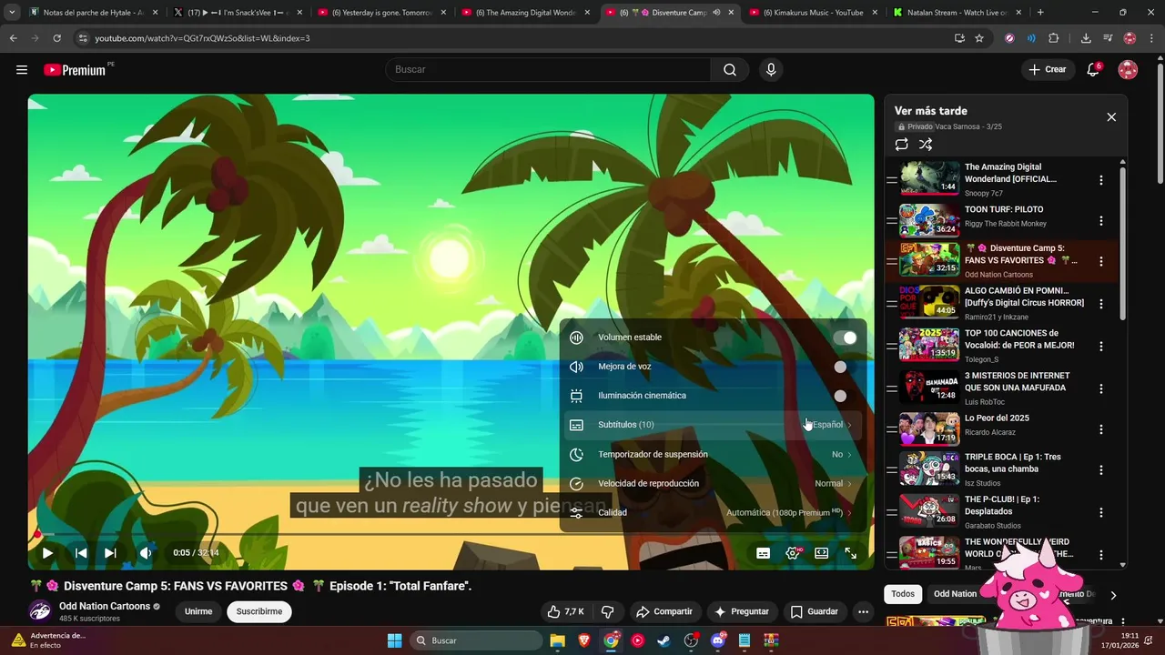Enable Mejora de voz switch

[845, 367]
